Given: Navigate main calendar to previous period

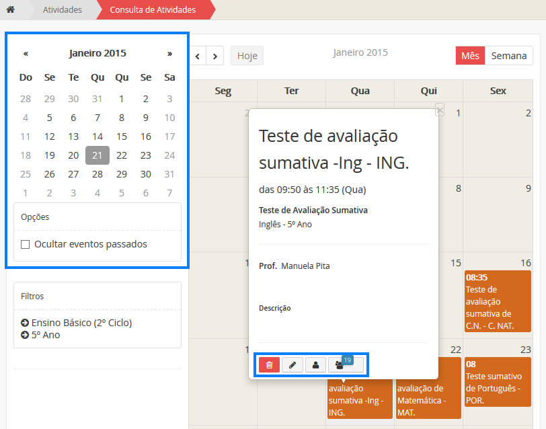Looking at the screenshot, I should (197, 56).
